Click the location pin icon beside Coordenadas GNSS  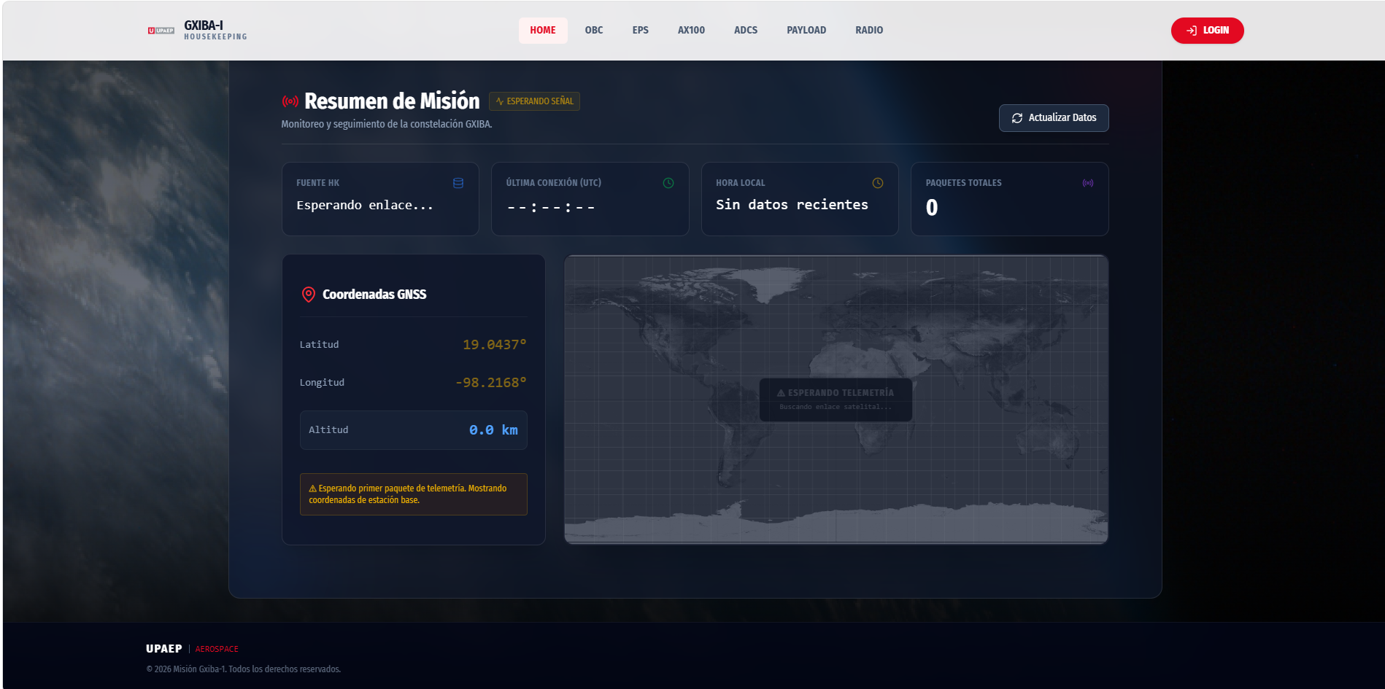tap(308, 294)
